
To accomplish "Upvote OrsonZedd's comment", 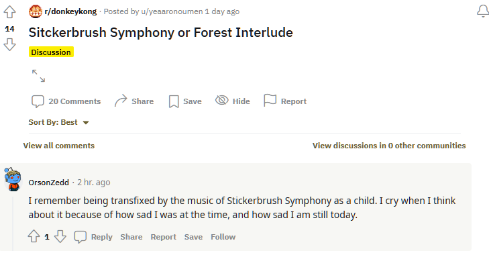I will (34, 237).
